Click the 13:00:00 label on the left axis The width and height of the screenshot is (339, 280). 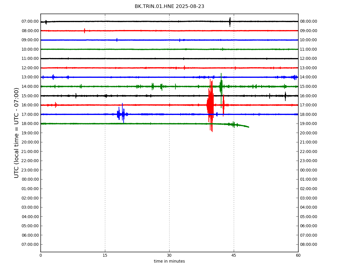click(30, 77)
